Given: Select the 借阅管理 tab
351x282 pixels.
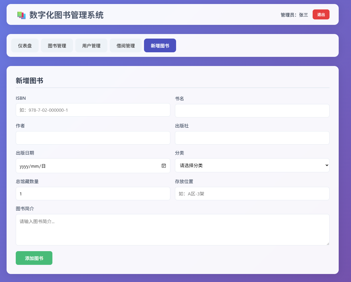Looking at the screenshot, I should point(126,45).
